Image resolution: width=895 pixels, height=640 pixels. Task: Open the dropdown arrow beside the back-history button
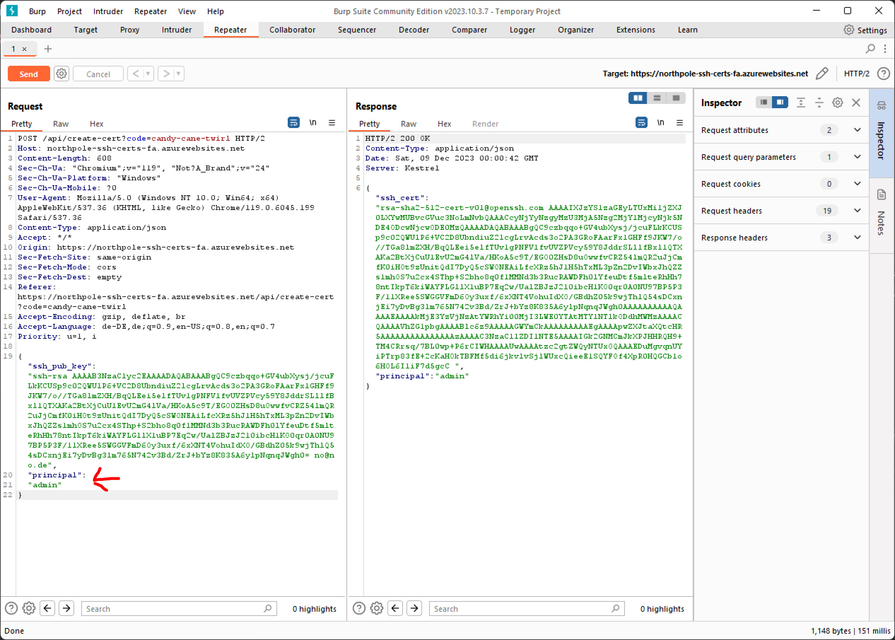click(148, 73)
